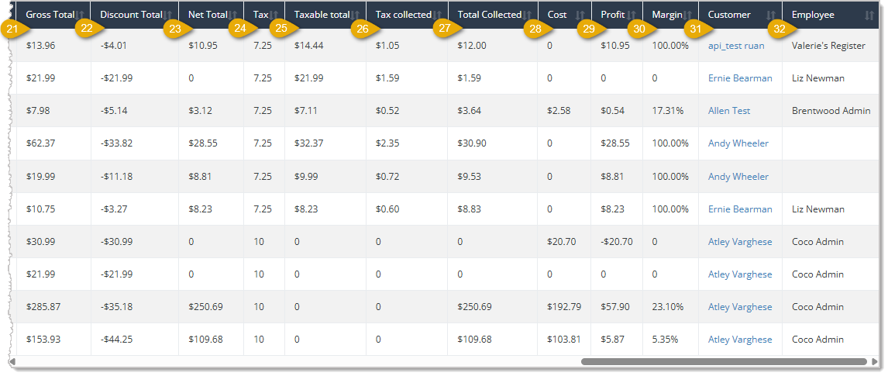Click the right scroll arrow of horizontal scrollbar

pyautogui.click(x=874, y=361)
